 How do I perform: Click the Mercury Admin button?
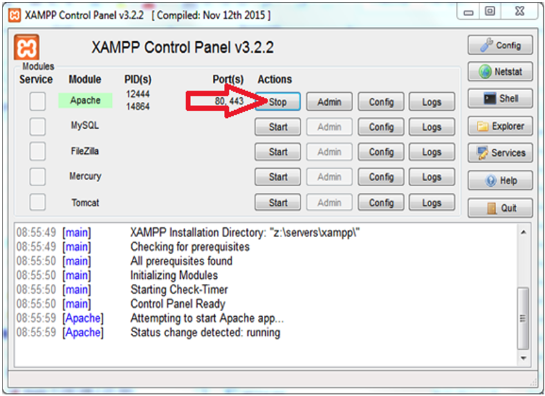(x=329, y=177)
